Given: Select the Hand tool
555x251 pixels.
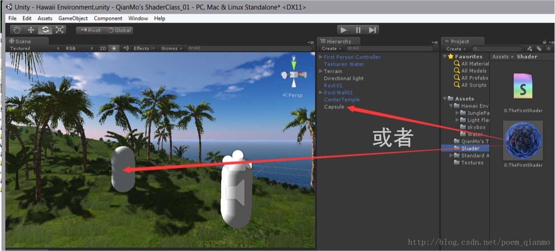Looking at the screenshot, I should [x=17, y=30].
